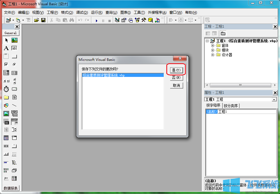
Task: Click the Save Project toolbar icon
Action: pyautogui.click(x=44, y=20)
